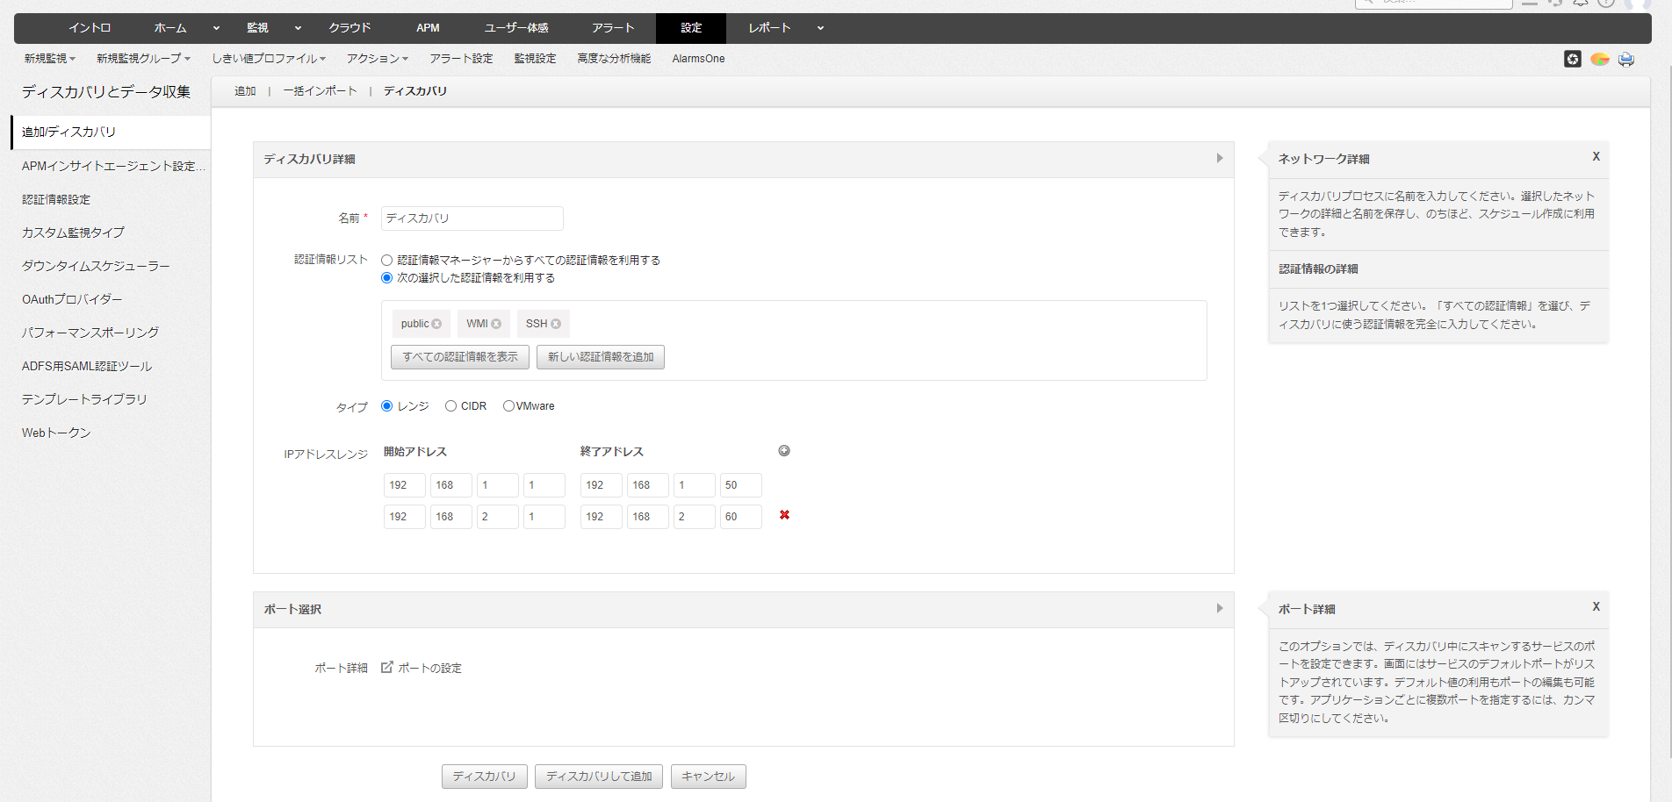Collapse the ディスカバリ詳細 section arrow
The width and height of the screenshot is (1672, 802).
[x=1219, y=159]
